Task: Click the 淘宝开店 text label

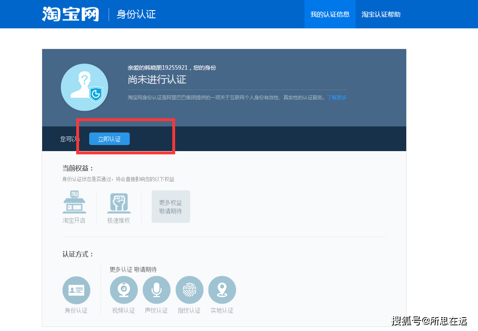Action: pos(74,221)
